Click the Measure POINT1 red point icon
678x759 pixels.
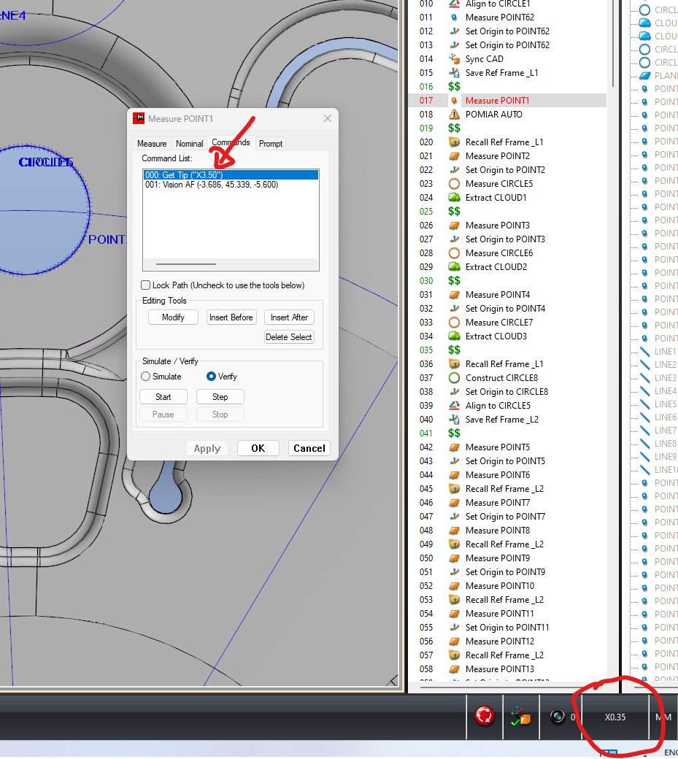tap(454, 101)
